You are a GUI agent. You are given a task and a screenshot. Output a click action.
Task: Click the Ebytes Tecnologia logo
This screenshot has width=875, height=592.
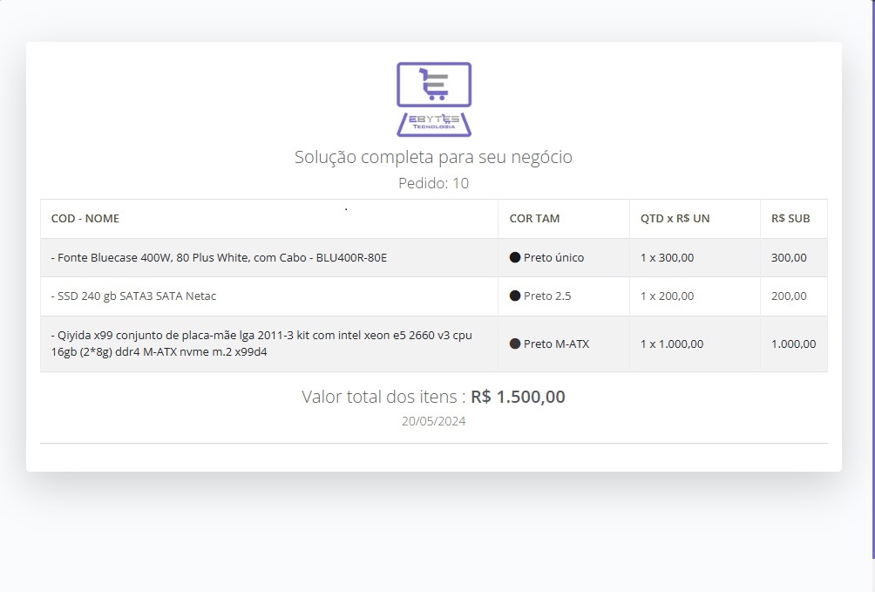pos(434,99)
